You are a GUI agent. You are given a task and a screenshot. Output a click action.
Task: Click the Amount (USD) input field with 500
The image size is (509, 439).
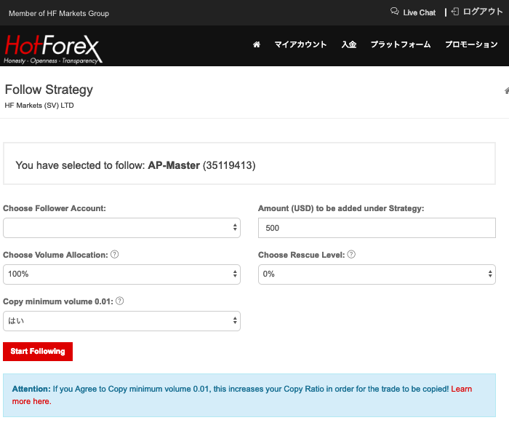[377, 228]
